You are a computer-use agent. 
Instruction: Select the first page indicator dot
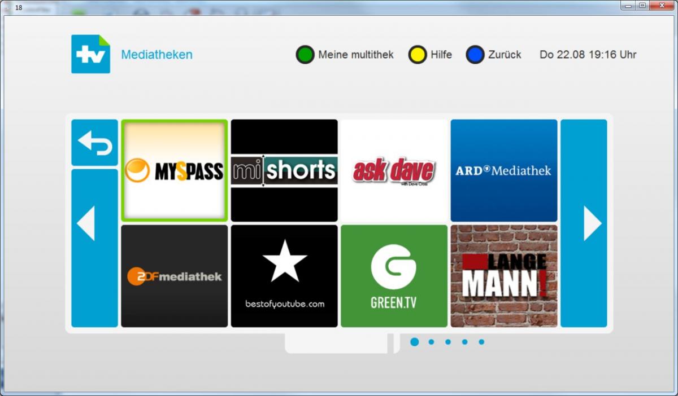pyautogui.click(x=415, y=342)
